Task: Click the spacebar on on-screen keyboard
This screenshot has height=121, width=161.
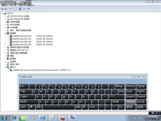Action: click(59, 107)
